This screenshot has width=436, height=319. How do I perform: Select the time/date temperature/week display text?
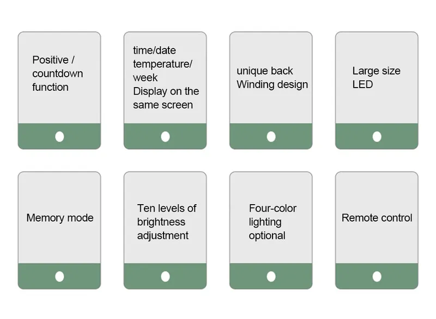click(x=166, y=78)
